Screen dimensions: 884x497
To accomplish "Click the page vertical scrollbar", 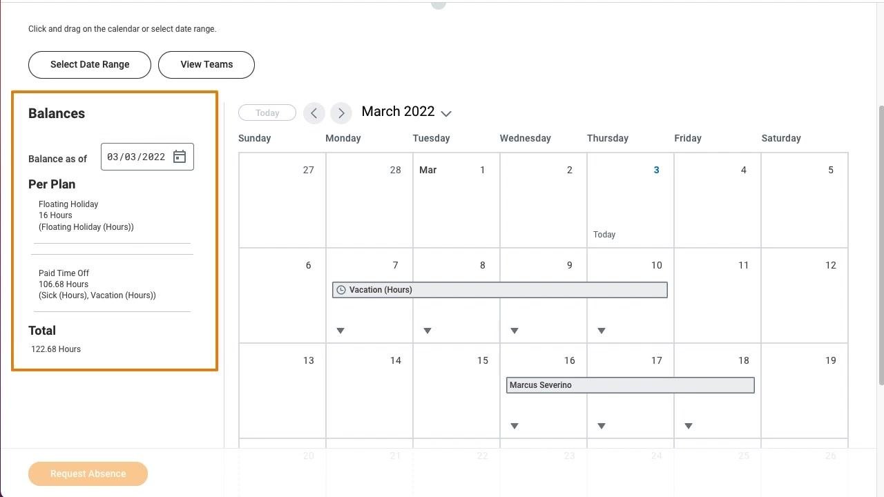I will point(881,245).
